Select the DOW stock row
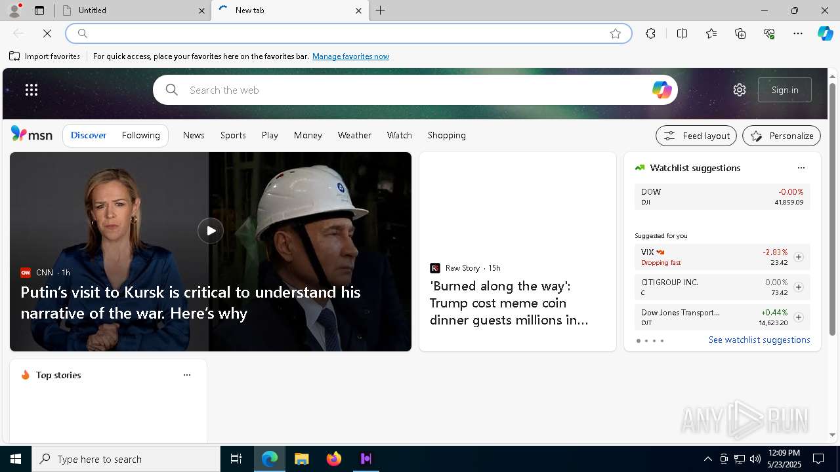840x472 pixels. pyautogui.click(x=722, y=197)
